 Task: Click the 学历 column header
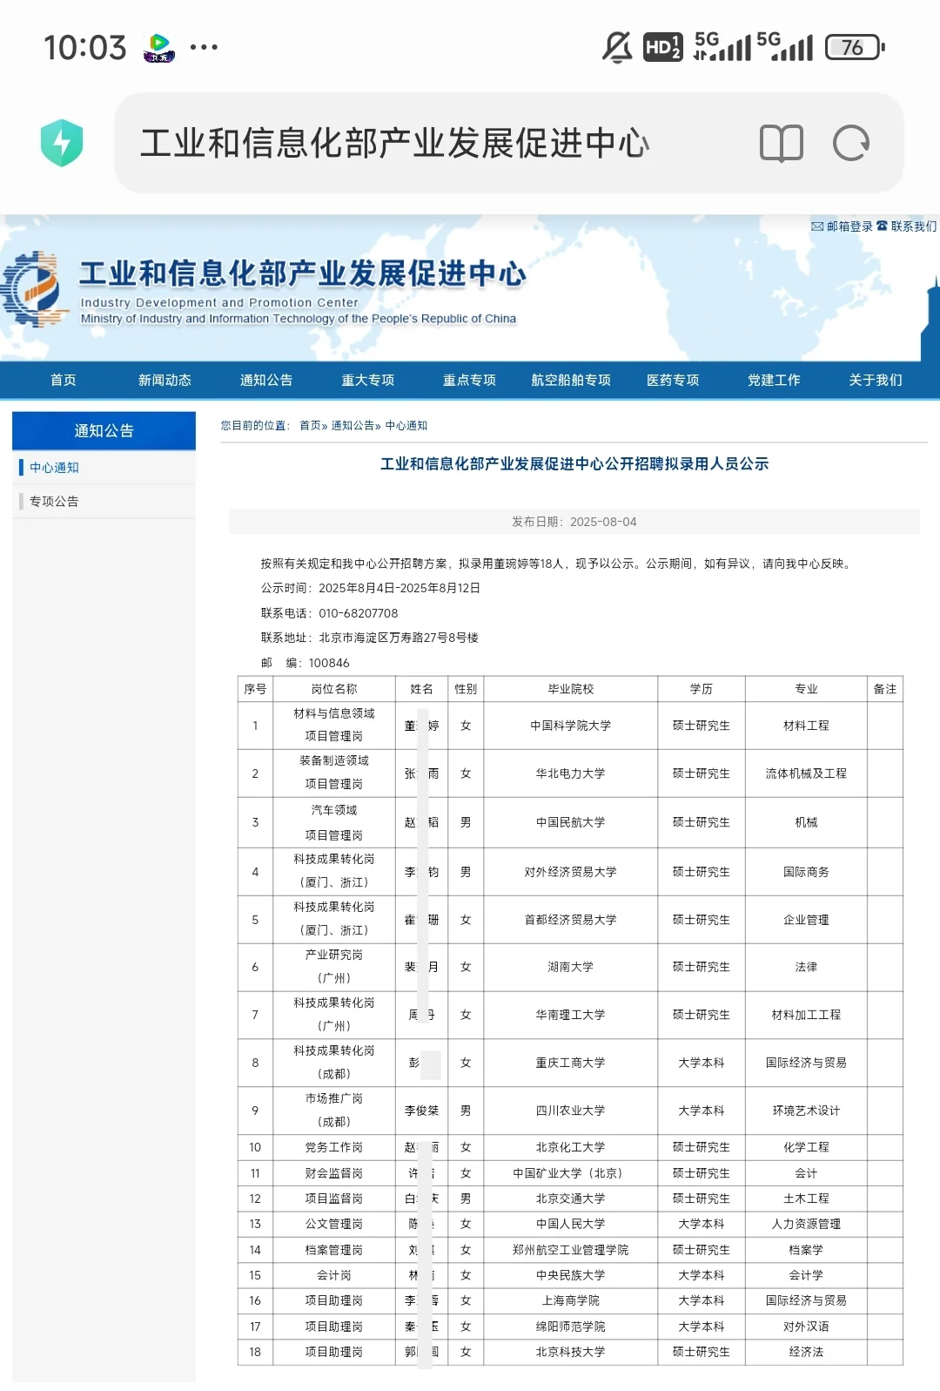(x=702, y=689)
